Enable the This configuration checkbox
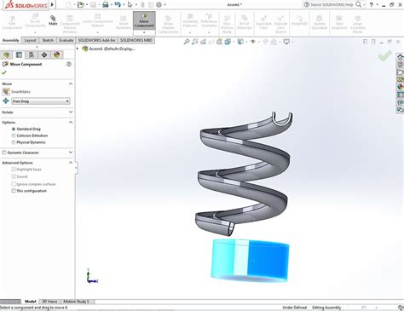Viewport: 404px width, 311px height. (x=14, y=191)
